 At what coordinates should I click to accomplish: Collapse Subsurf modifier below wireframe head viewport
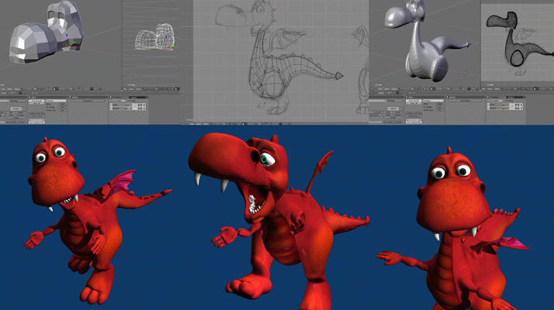[x=112, y=108]
